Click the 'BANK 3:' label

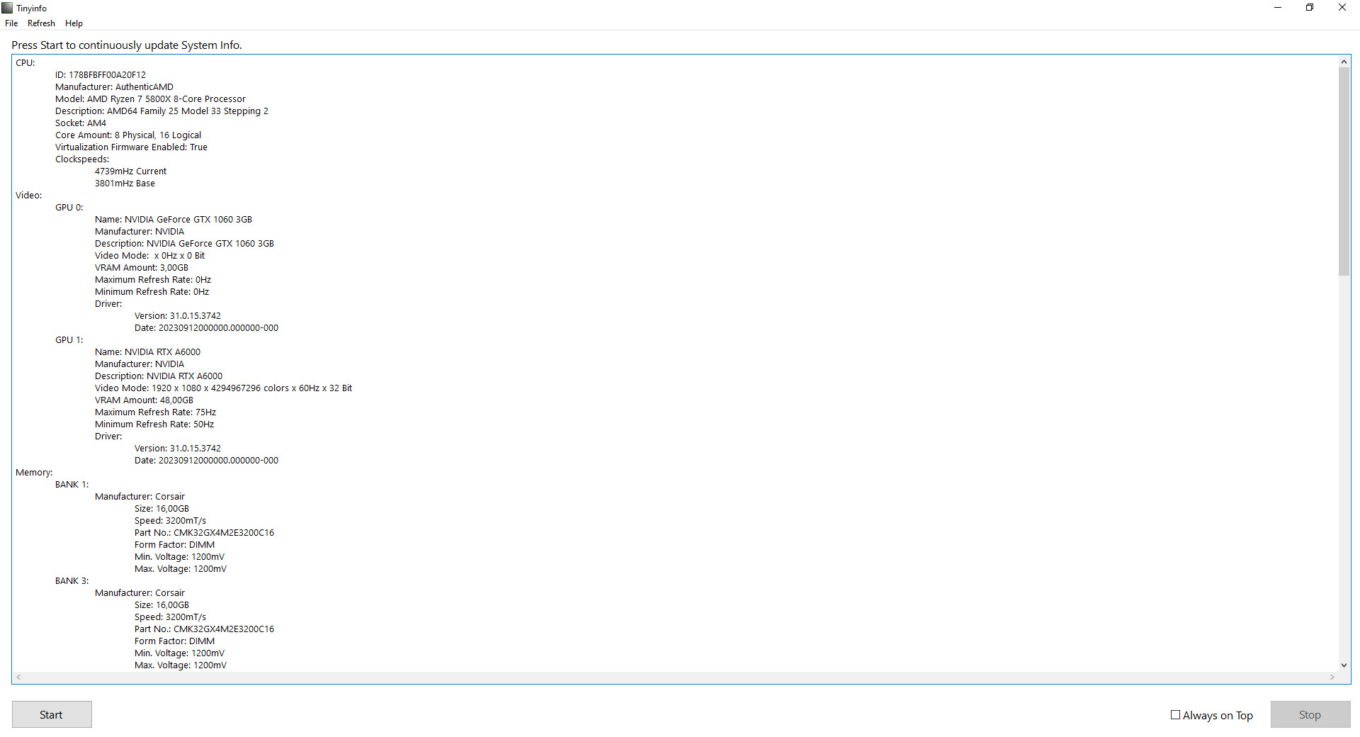tap(72, 581)
